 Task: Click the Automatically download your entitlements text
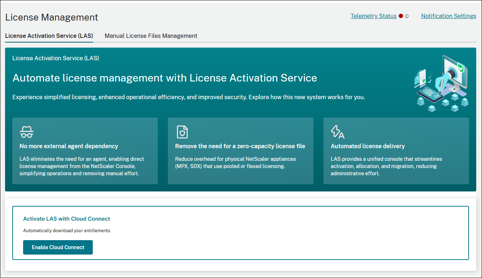pos(67,230)
